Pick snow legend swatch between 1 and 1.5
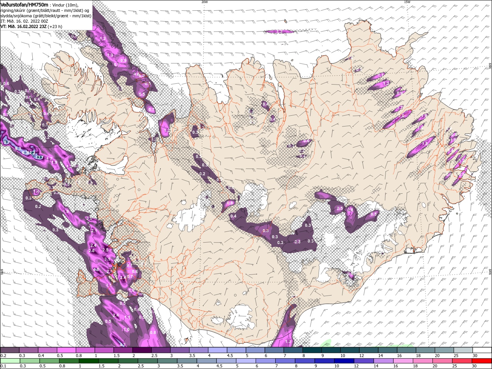Image resolution: width=492 pixels, height=369 pixels. coord(104,350)
